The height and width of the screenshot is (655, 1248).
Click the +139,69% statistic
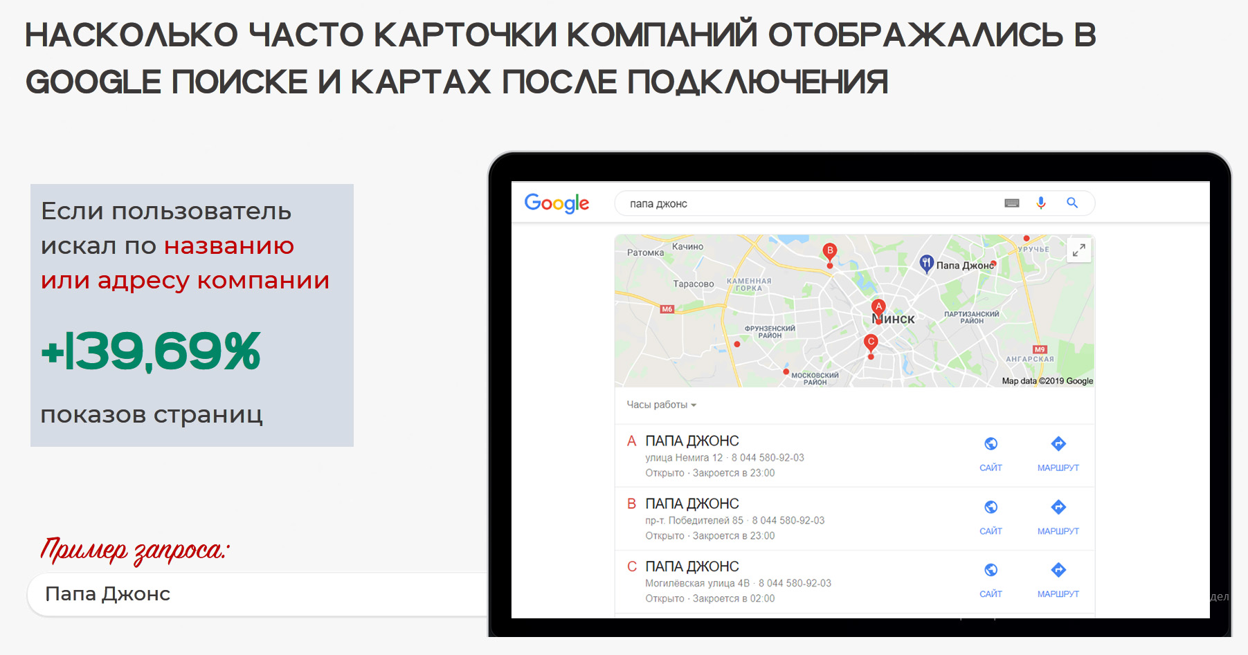point(151,352)
